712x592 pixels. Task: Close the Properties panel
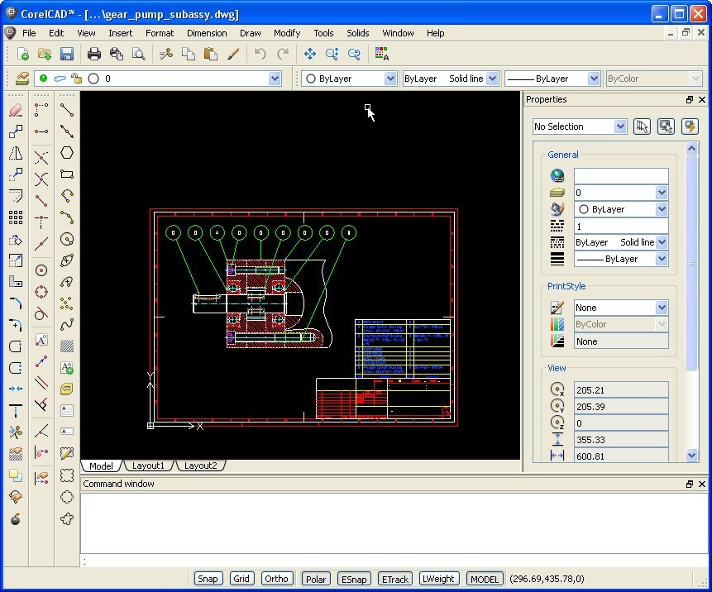point(702,99)
